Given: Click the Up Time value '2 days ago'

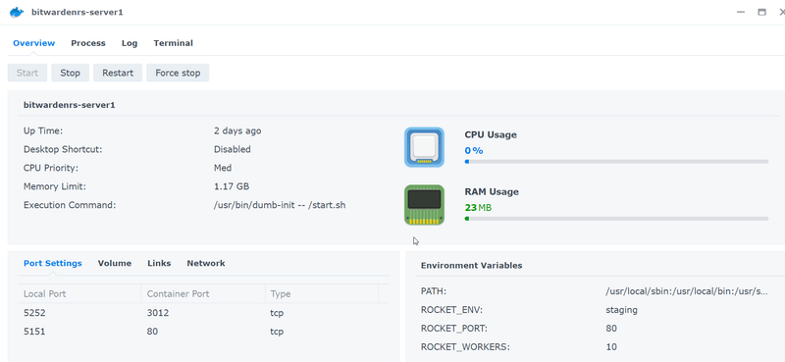Looking at the screenshot, I should pyautogui.click(x=237, y=130).
